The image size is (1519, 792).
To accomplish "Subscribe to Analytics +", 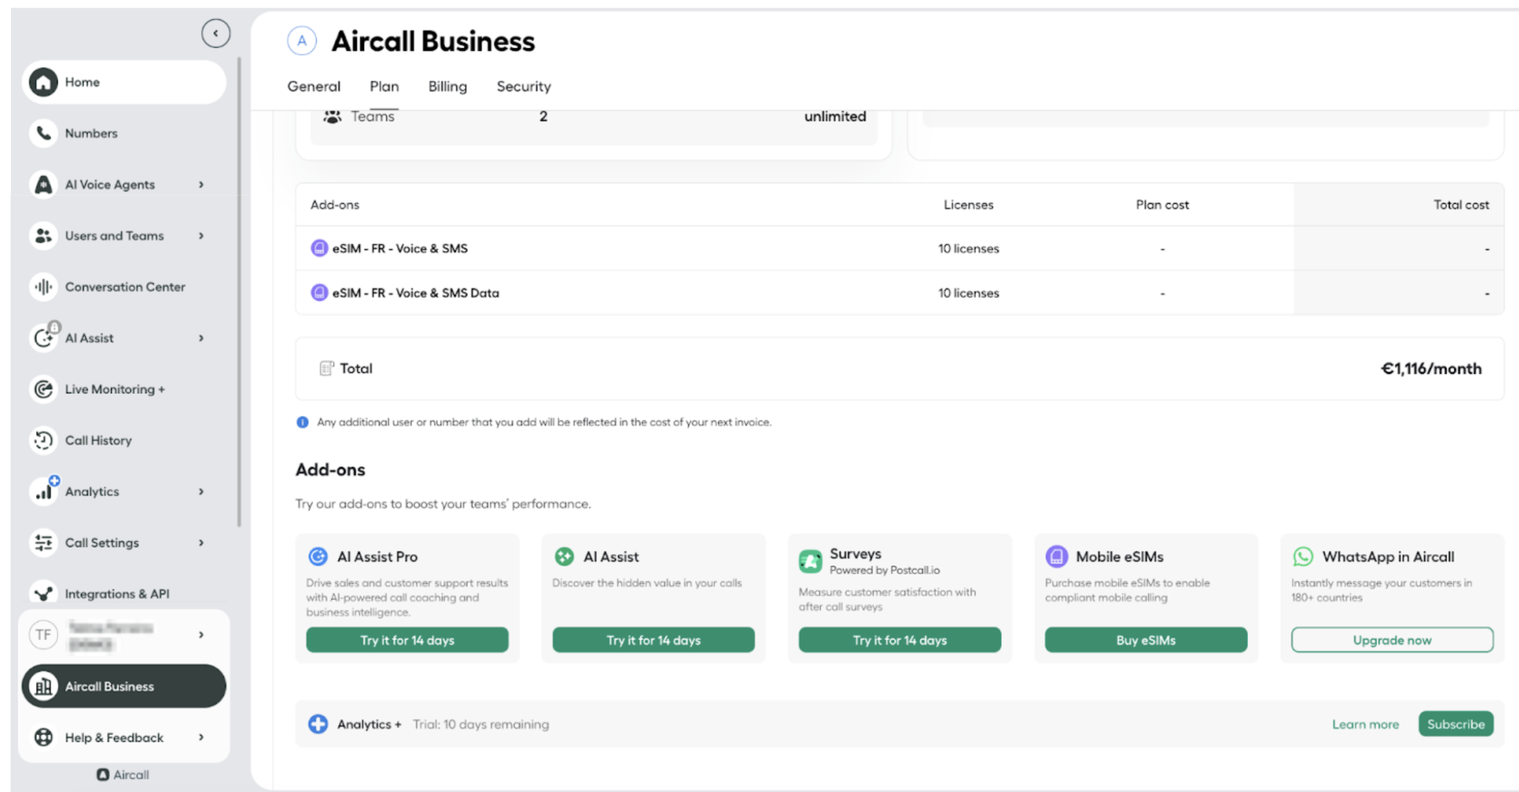I will coord(1456,724).
